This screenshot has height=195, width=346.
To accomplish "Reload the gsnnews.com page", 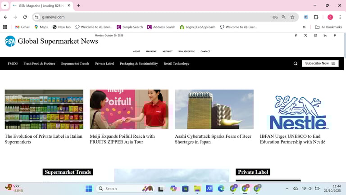I will [25, 17].
